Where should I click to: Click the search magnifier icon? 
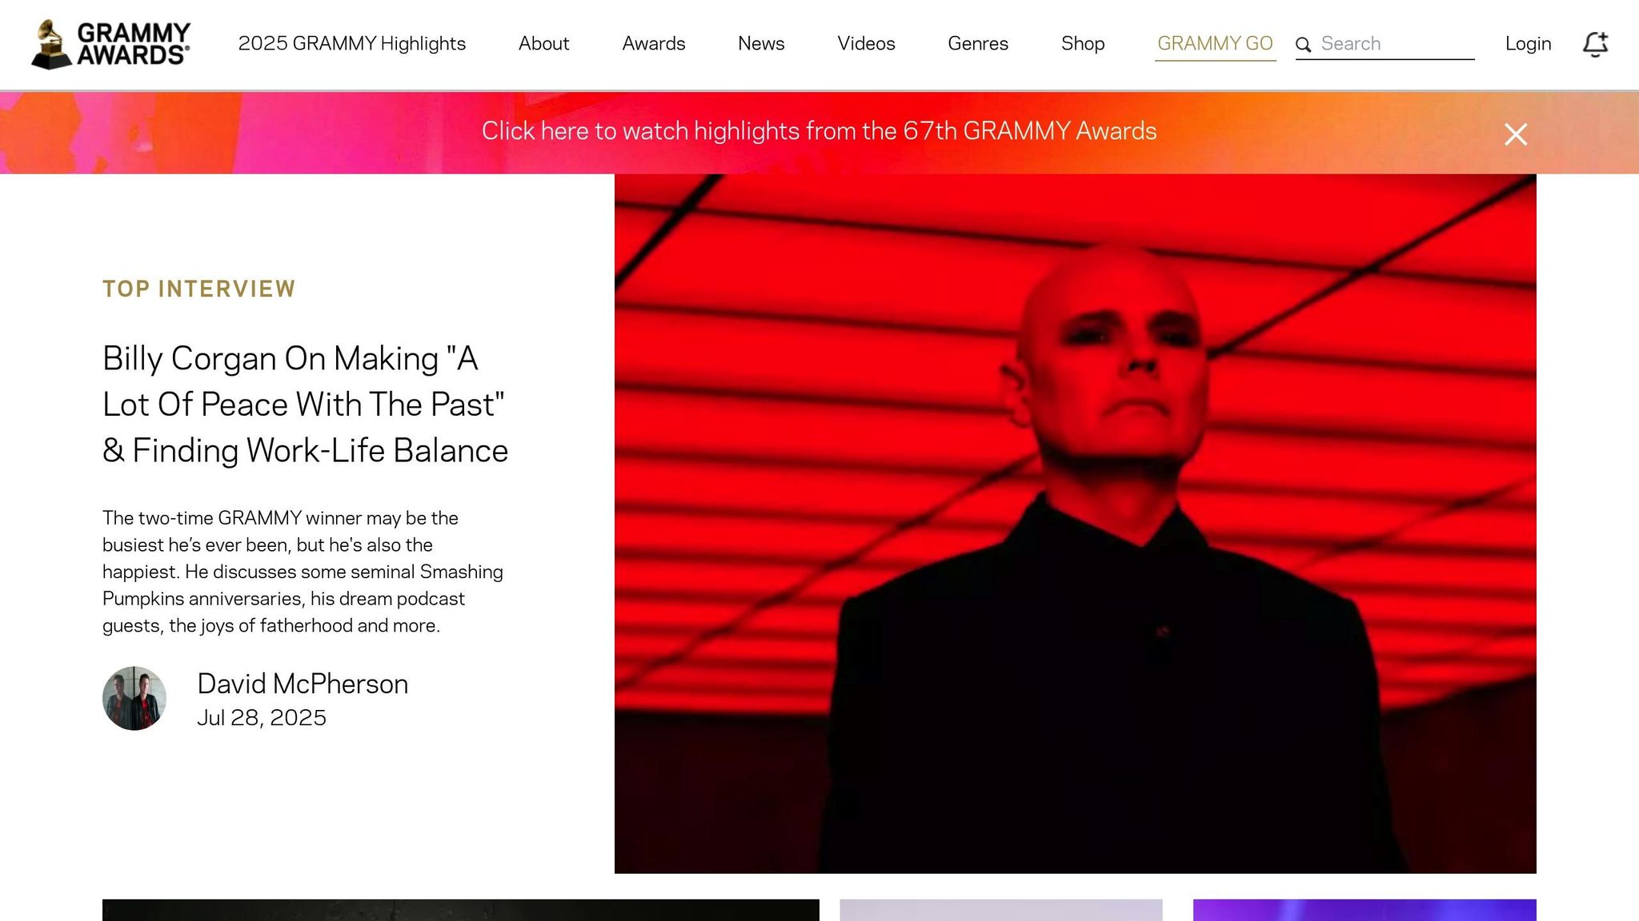1304,45
